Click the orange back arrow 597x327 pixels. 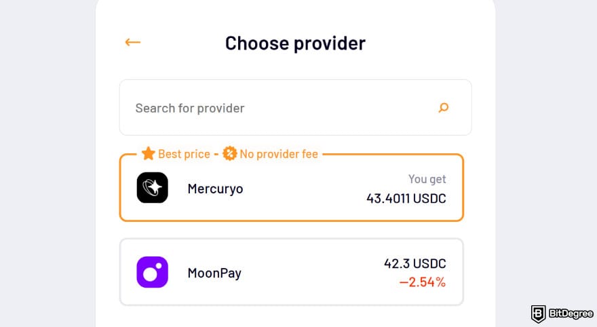tap(132, 42)
